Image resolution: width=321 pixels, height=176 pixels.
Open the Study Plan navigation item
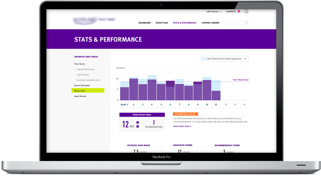162,23
